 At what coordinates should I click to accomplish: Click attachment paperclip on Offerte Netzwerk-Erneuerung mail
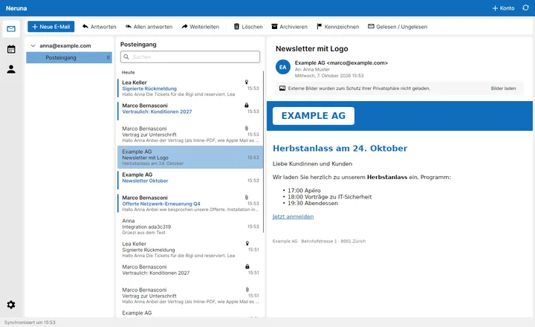[247, 197]
